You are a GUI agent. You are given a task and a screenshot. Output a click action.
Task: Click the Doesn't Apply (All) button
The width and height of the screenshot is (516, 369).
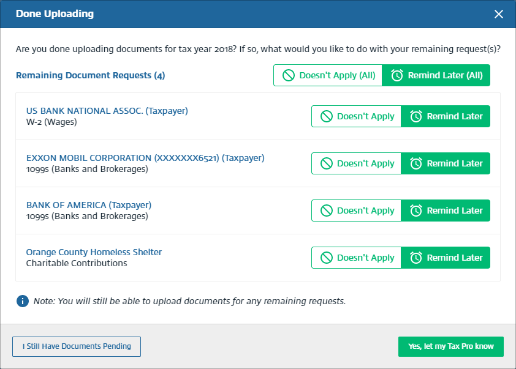(x=328, y=75)
